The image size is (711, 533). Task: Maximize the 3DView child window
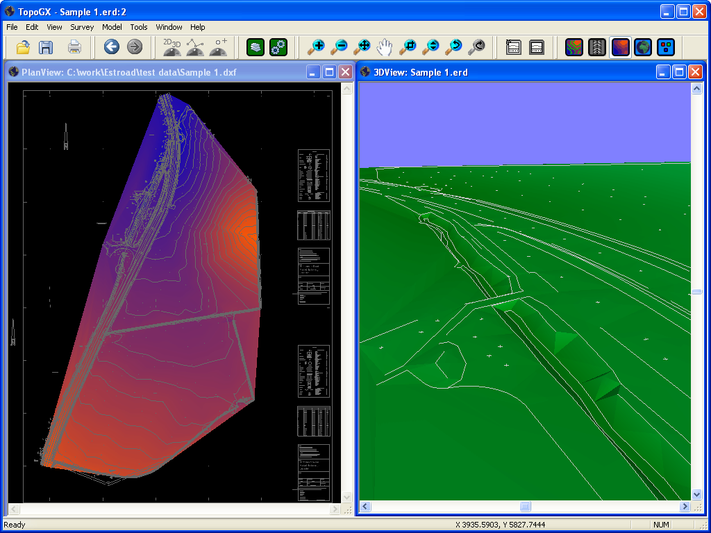coord(679,72)
